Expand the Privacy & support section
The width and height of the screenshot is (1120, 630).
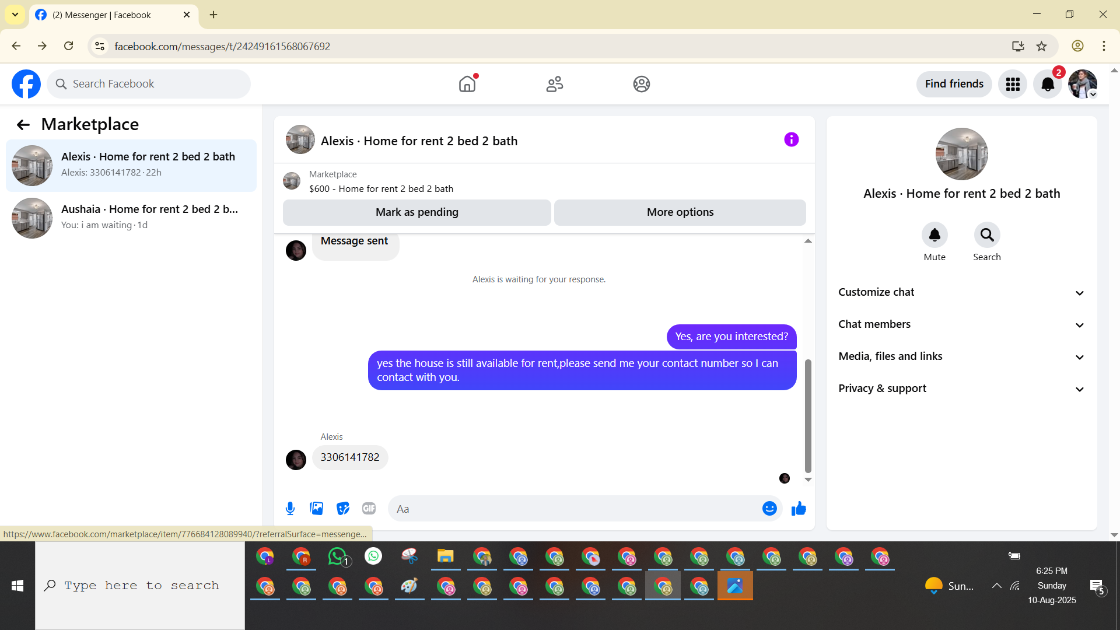[961, 388]
